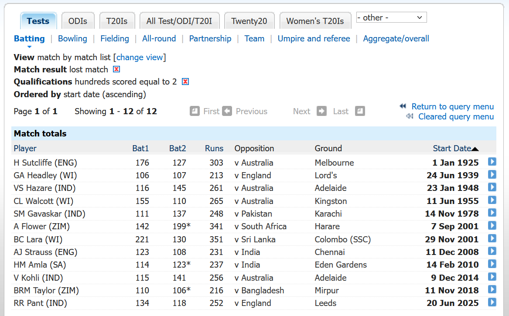The height and width of the screenshot is (316, 509).
Task: Click the Next page arrow icon
Action: coord(322,111)
